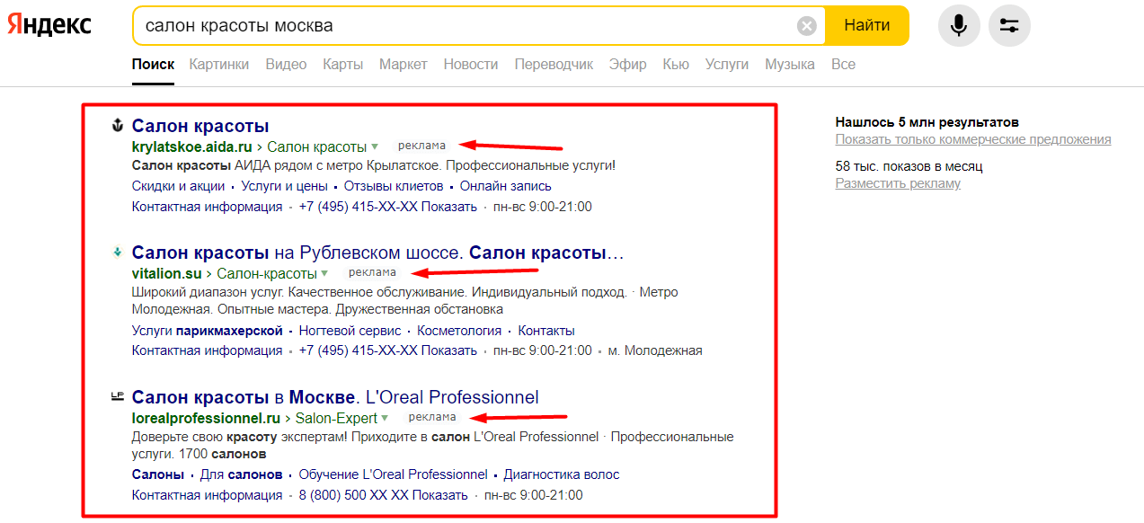
Task: Open the Маркет tab
Action: point(404,65)
